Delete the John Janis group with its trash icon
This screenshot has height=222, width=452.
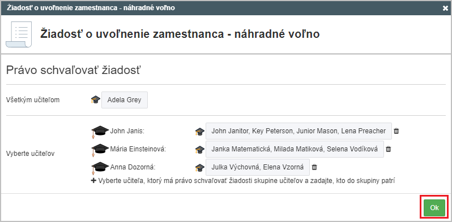(x=396, y=131)
